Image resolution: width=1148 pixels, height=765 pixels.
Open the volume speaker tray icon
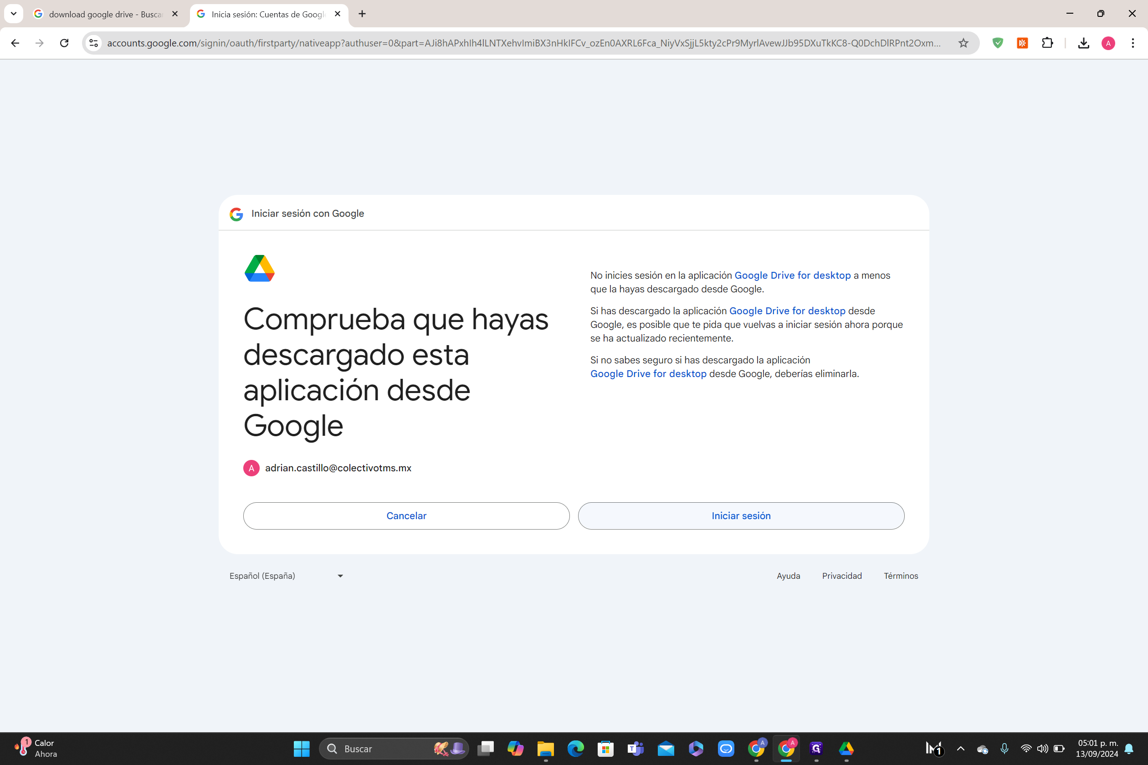coord(1042,749)
